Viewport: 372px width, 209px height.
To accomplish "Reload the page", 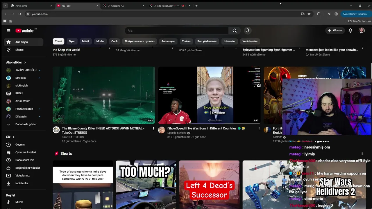I will point(20,14).
